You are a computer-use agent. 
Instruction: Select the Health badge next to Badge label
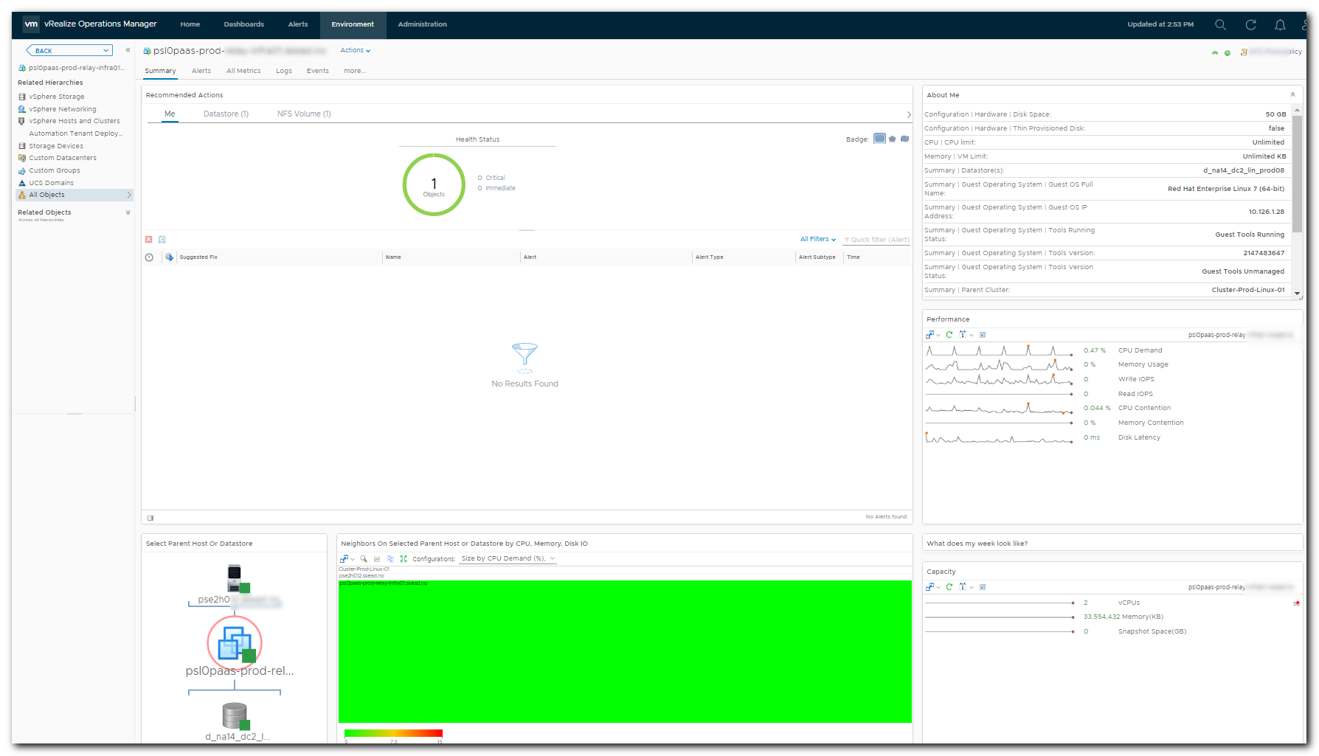click(x=879, y=139)
